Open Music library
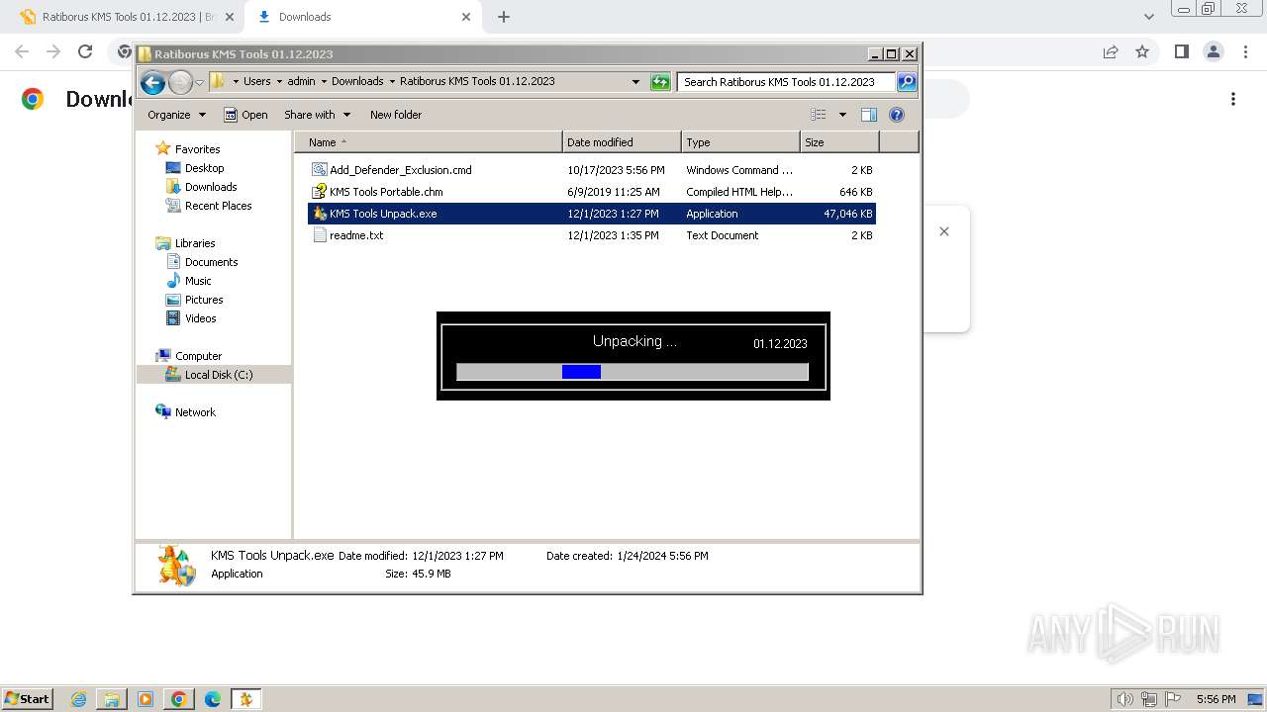 pyautogui.click(x=198, y=281)
